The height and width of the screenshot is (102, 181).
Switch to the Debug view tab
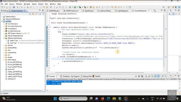5,11
